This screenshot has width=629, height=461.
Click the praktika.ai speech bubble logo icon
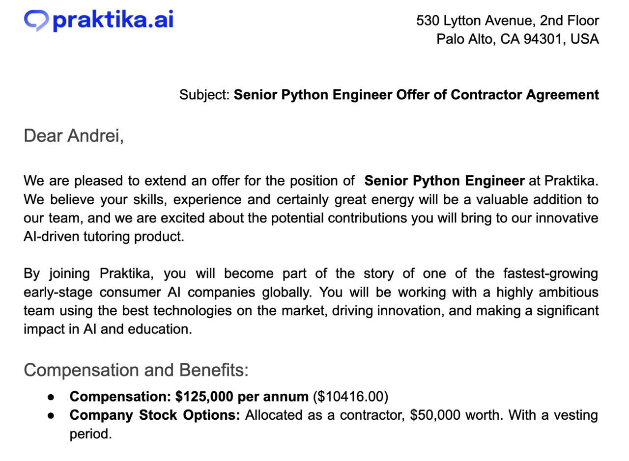tap(36, 21)
